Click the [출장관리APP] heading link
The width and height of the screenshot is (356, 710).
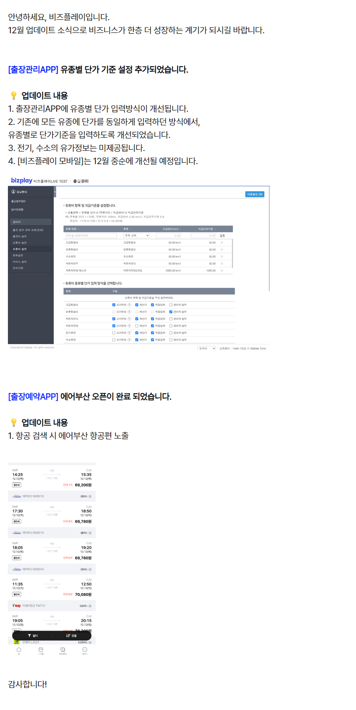(33, 69)
